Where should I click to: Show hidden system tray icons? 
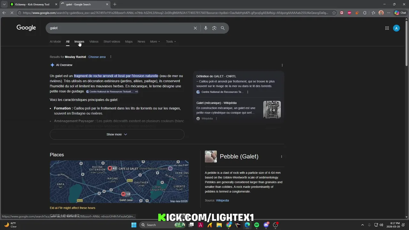tap(362, 225)
